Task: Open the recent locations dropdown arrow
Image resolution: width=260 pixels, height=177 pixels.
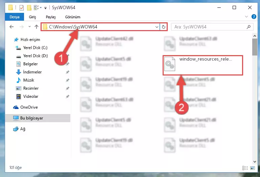Action: pyautogui.click(x=29, y=26)
